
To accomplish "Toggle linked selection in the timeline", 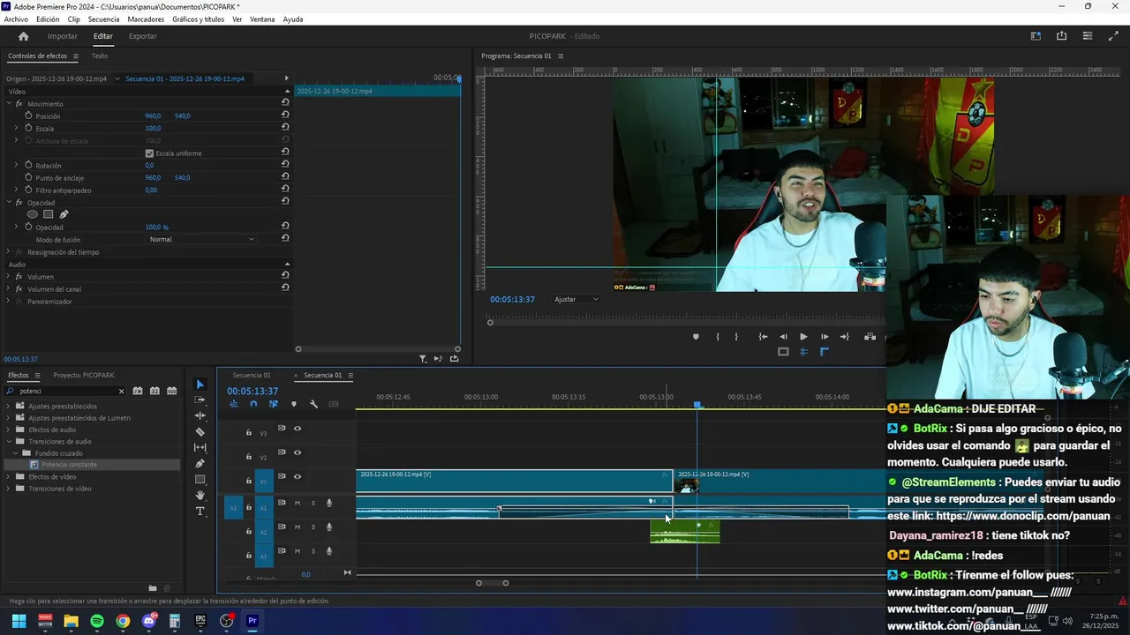I will [274, 404].
